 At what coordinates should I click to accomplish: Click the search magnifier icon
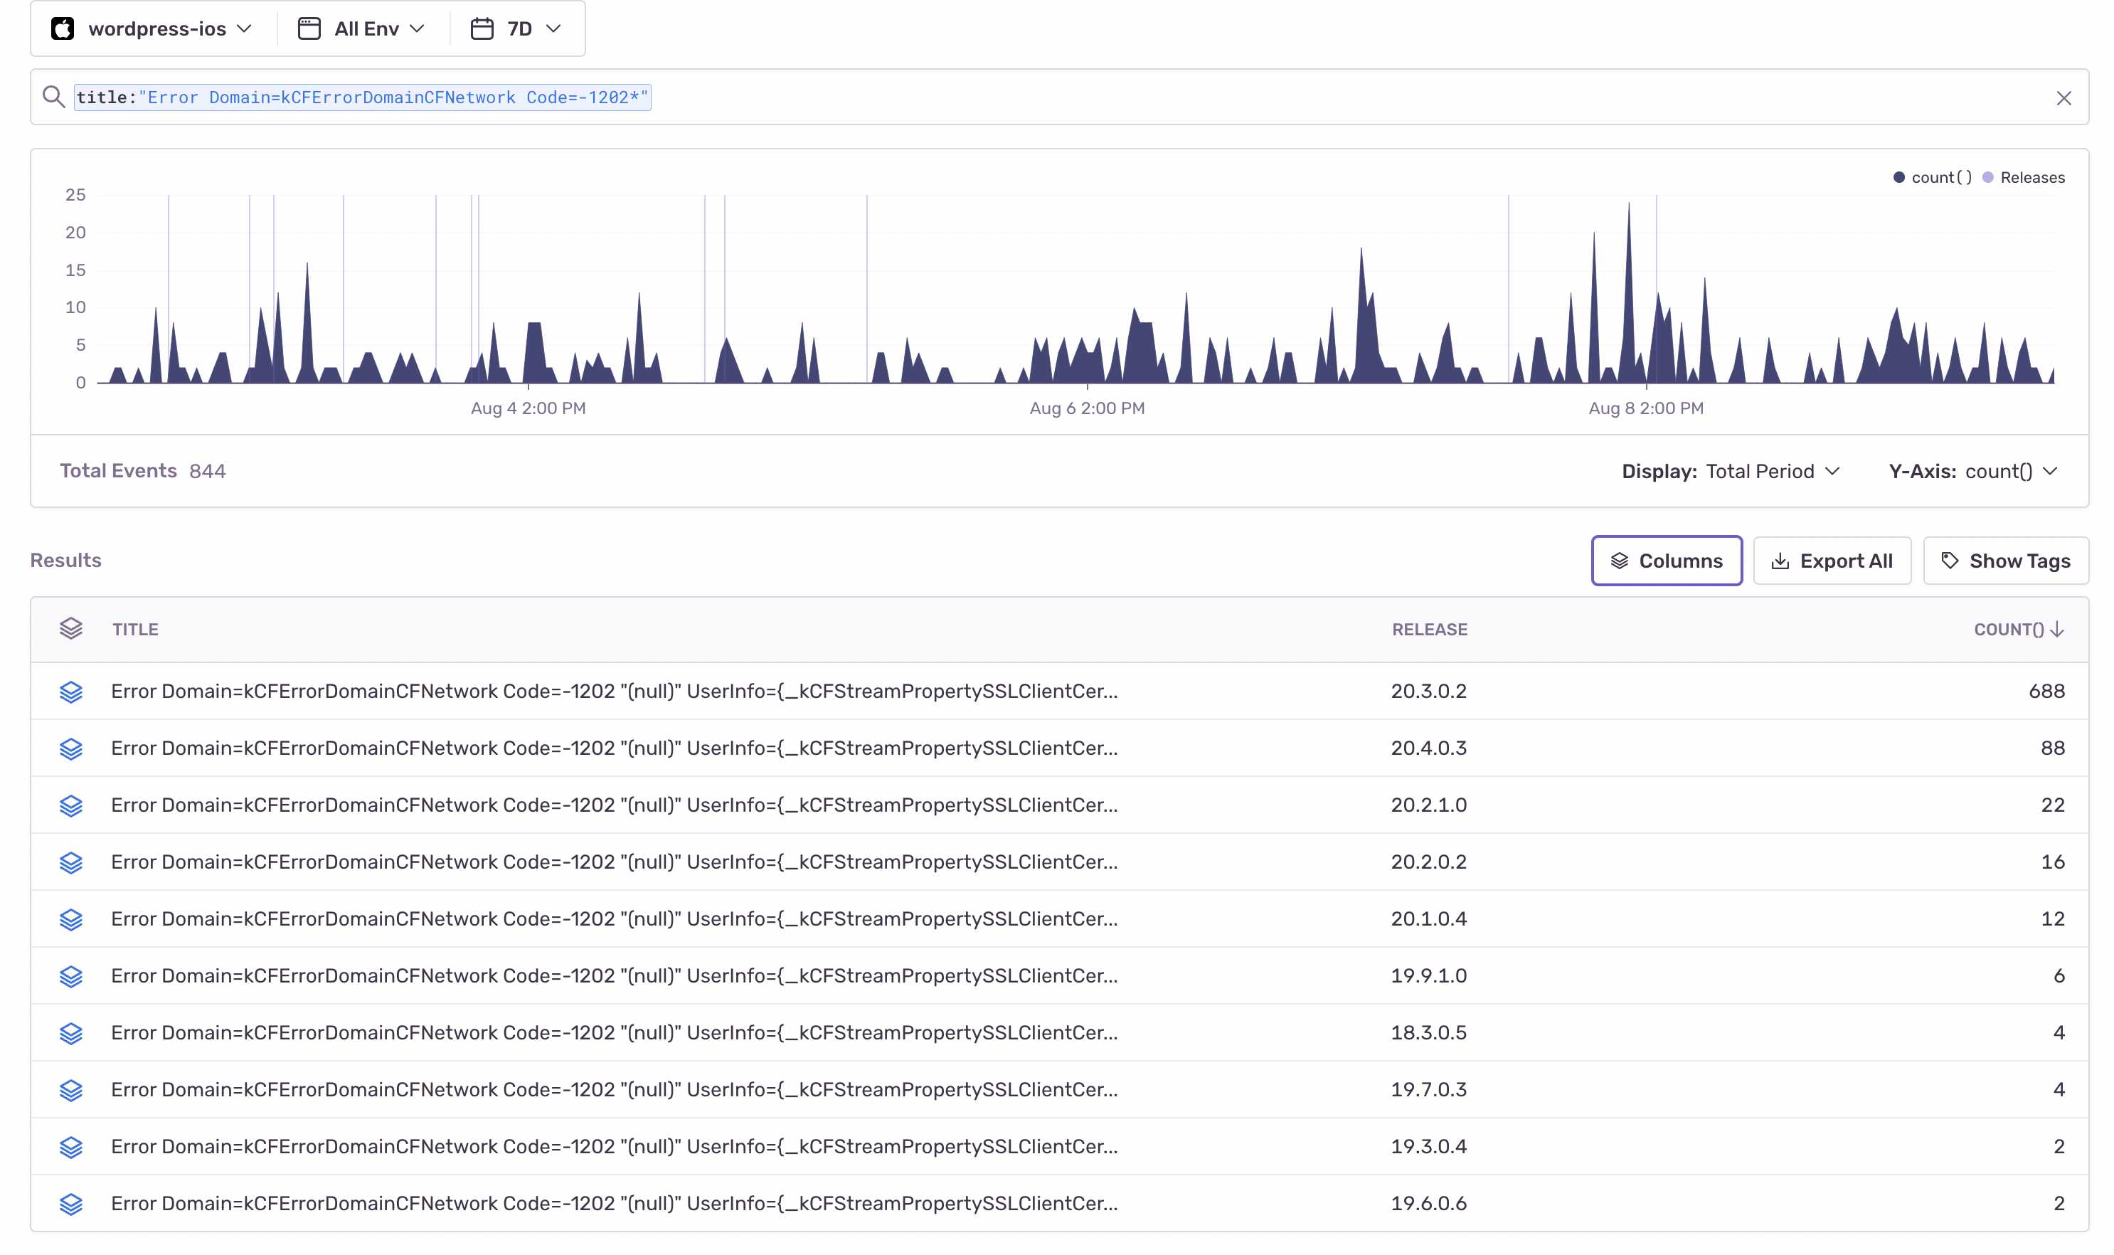[53, 97]
